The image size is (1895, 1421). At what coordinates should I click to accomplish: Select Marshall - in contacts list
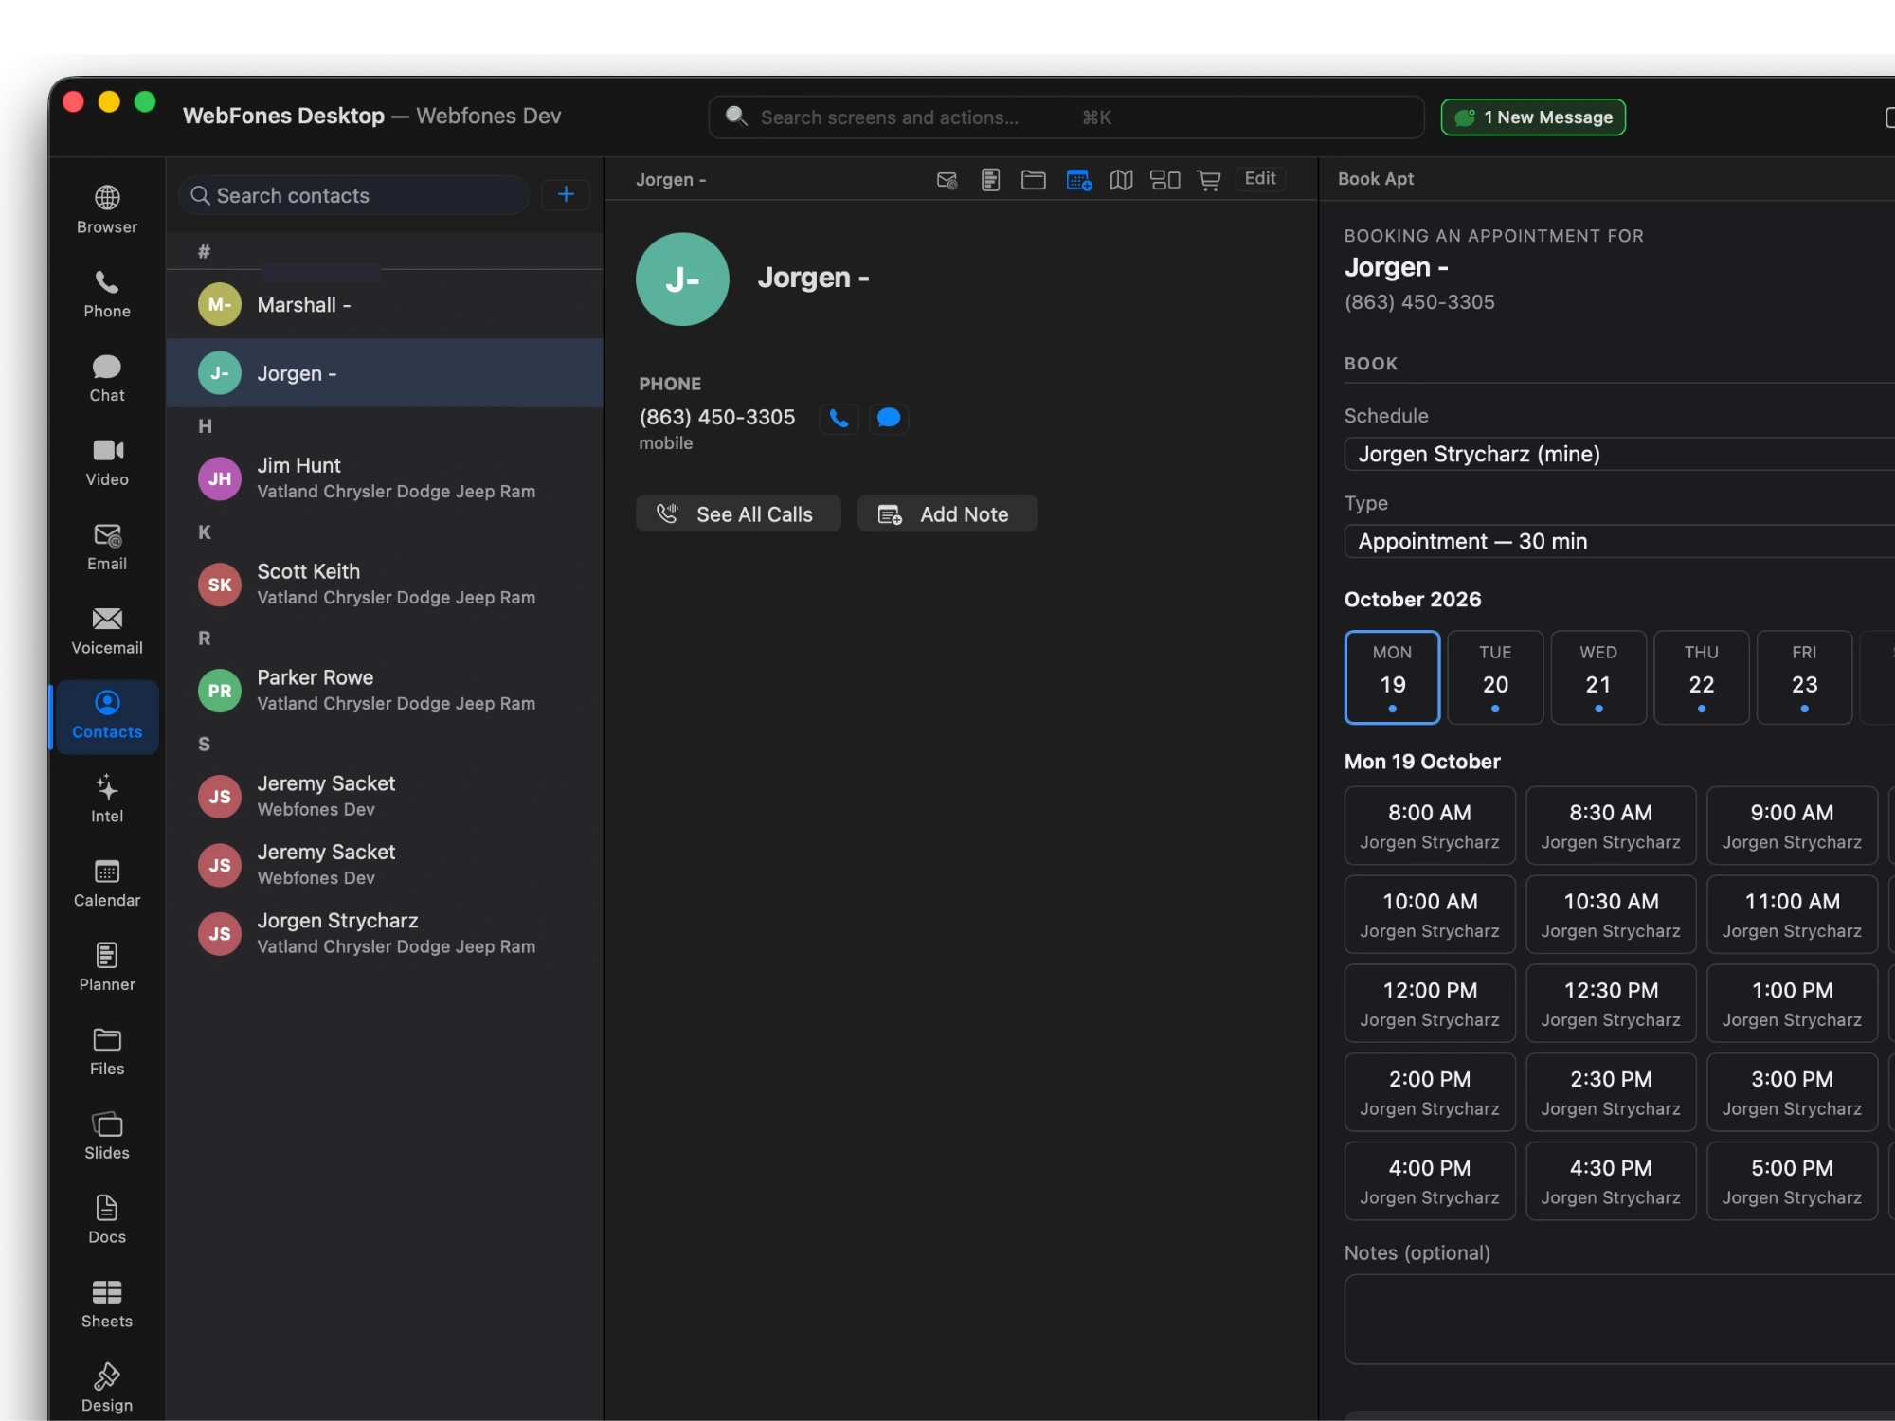pyautogui.click(x=385, y=305)
